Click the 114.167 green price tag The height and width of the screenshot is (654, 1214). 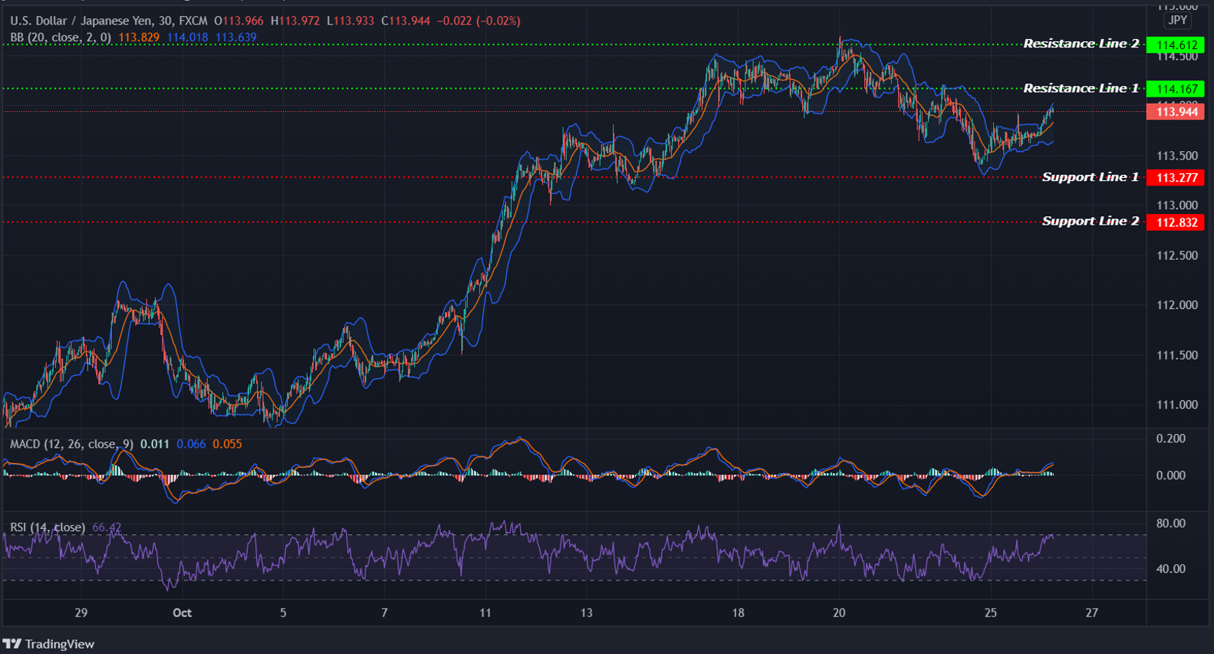pyautogui.click(x=1176, y=89)
